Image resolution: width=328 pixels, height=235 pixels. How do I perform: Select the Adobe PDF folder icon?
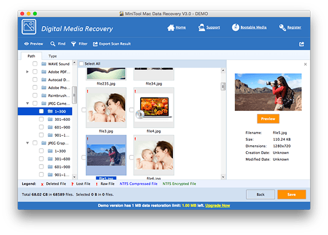44,71
